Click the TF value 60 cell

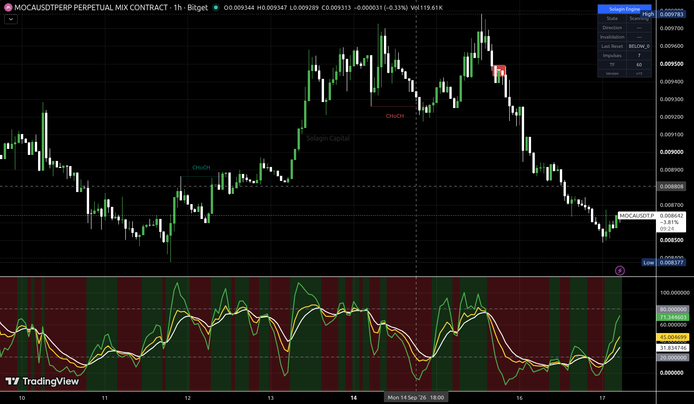pos(639,65)
